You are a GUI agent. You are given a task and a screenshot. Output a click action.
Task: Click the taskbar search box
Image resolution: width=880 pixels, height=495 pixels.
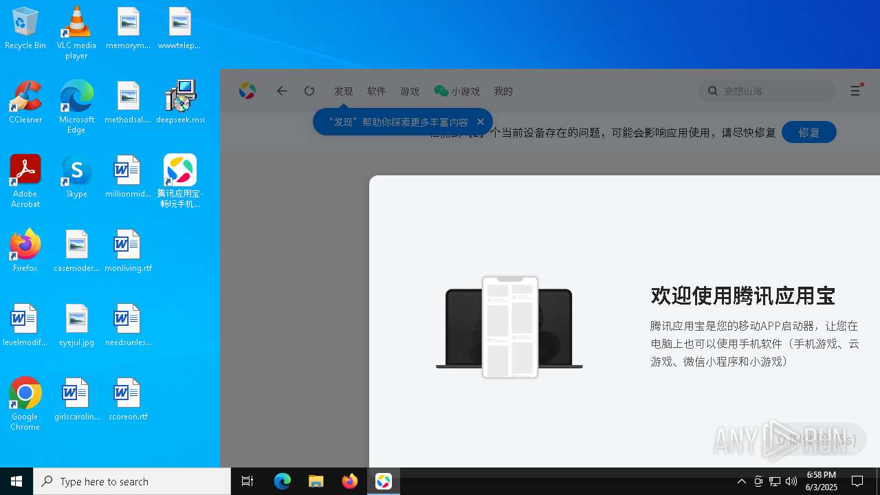click(x=132, y=481)
